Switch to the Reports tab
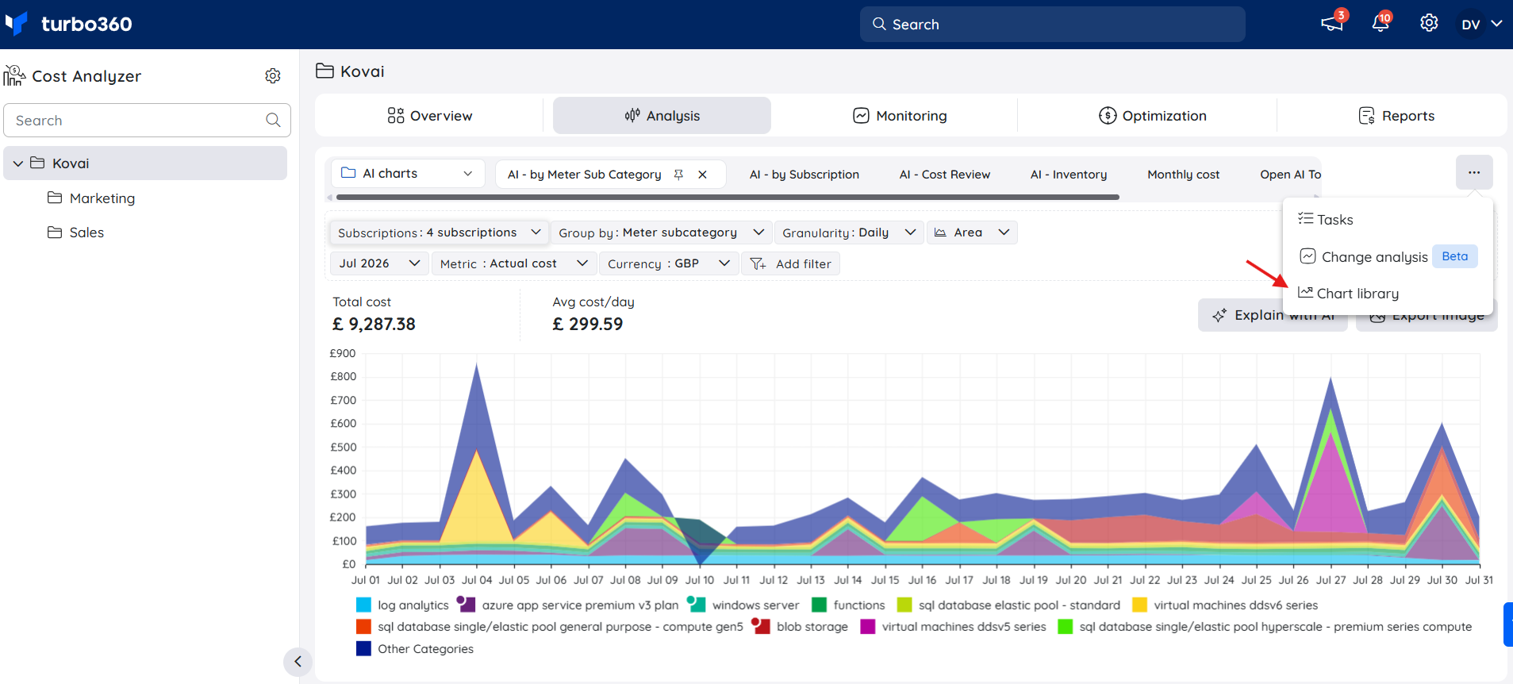Viewport: 1513px width, 684px height. click(x=1396, y=116)
